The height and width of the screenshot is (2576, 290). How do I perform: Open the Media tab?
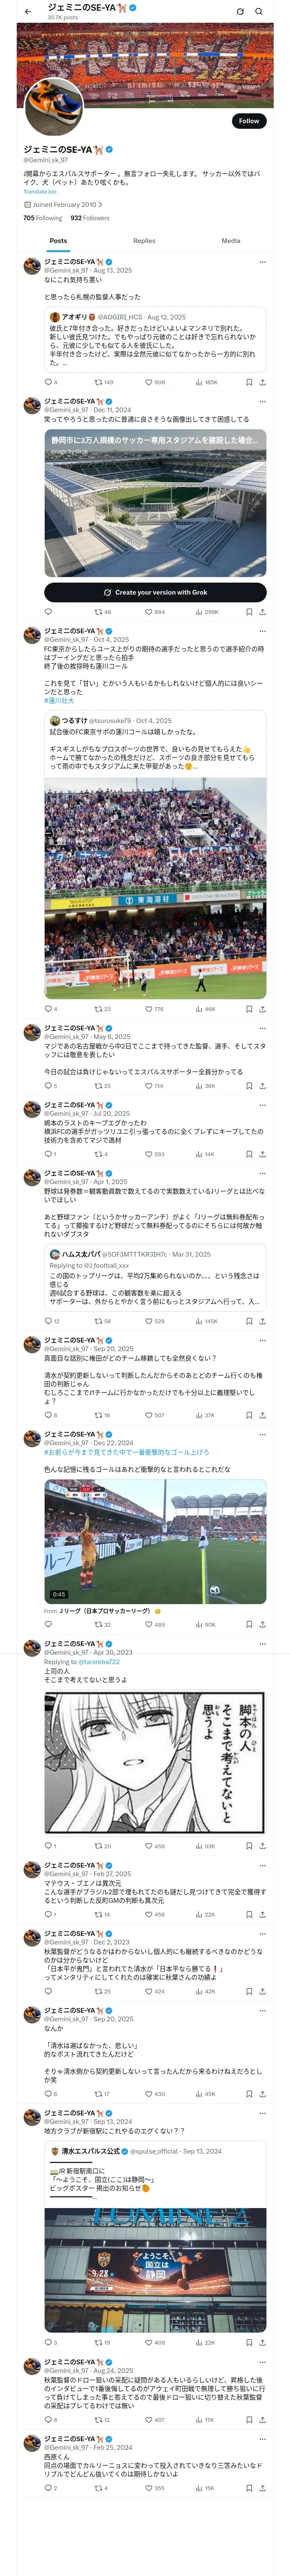(231, 240)
